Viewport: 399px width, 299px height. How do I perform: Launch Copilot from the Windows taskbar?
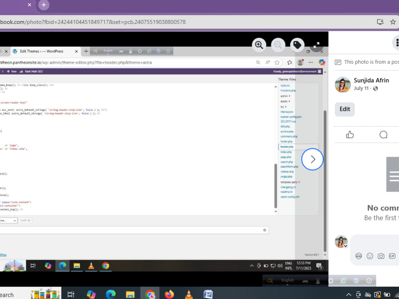pos(91,295)
